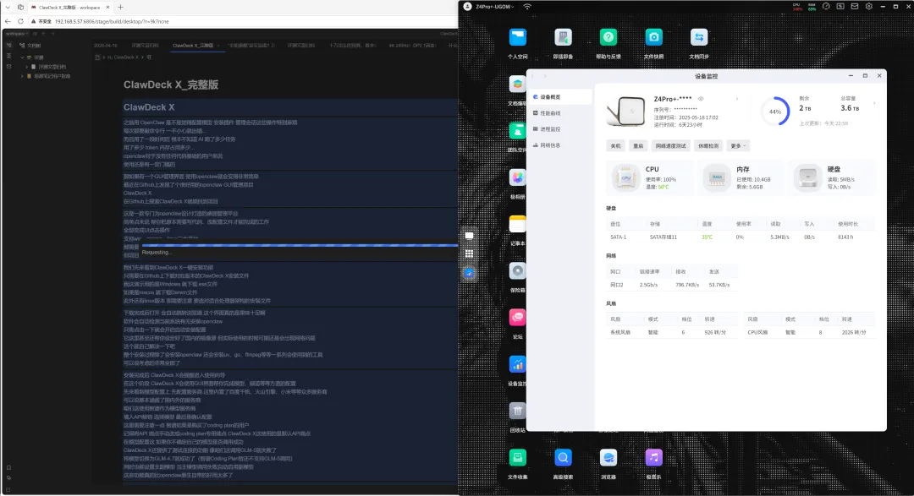The height and width of the screenshot is (496, 914).
Task: Click the 网口2 network row
Action: 671,285
